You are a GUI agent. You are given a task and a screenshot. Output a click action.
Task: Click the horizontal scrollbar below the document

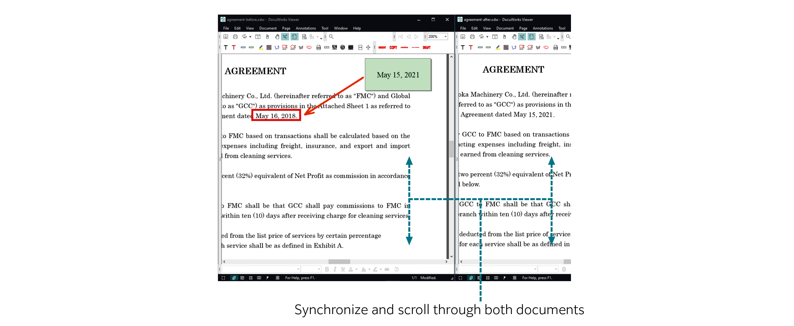(339, 261)
